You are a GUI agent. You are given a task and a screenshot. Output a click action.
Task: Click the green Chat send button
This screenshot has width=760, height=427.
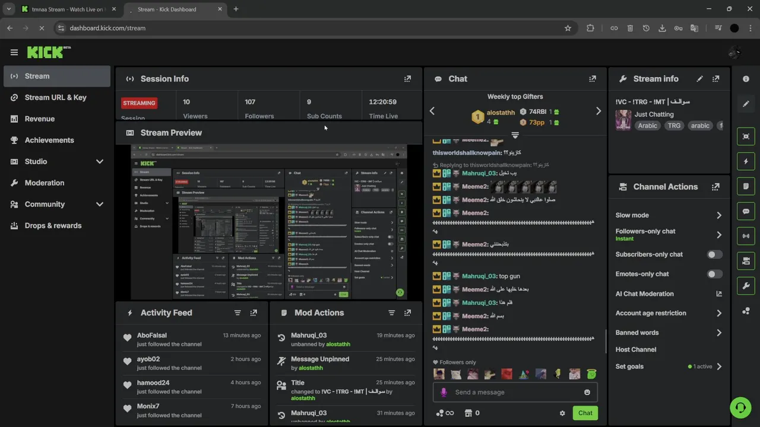pos(585,413)
